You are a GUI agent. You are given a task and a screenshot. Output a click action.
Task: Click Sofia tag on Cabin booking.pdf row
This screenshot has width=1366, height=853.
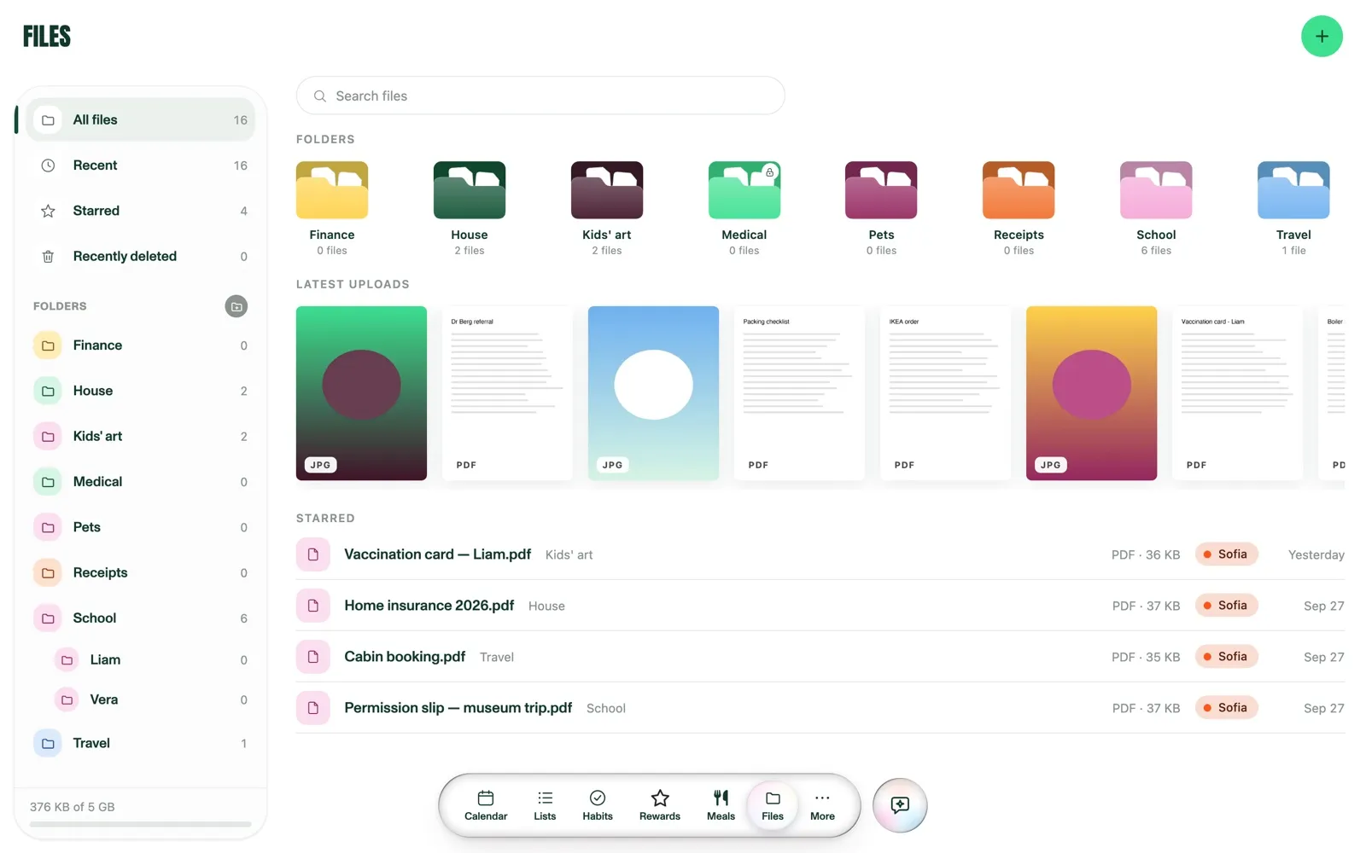(x=1226, y=657)
